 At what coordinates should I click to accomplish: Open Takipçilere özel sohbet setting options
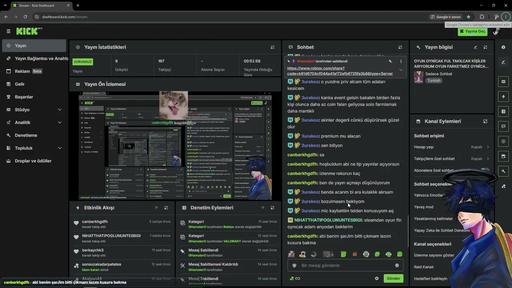pos(452,158)
